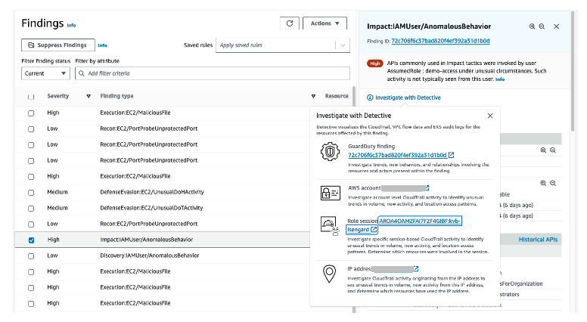Click the AWS account ID card icon
The image size is (587, 322).
pos(330,194)
